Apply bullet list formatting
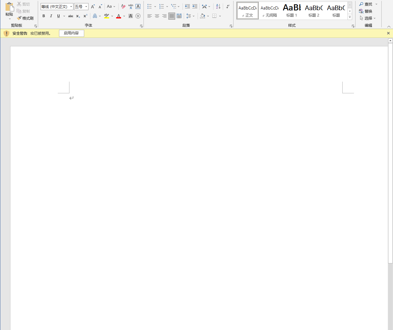 coord(150,6)
